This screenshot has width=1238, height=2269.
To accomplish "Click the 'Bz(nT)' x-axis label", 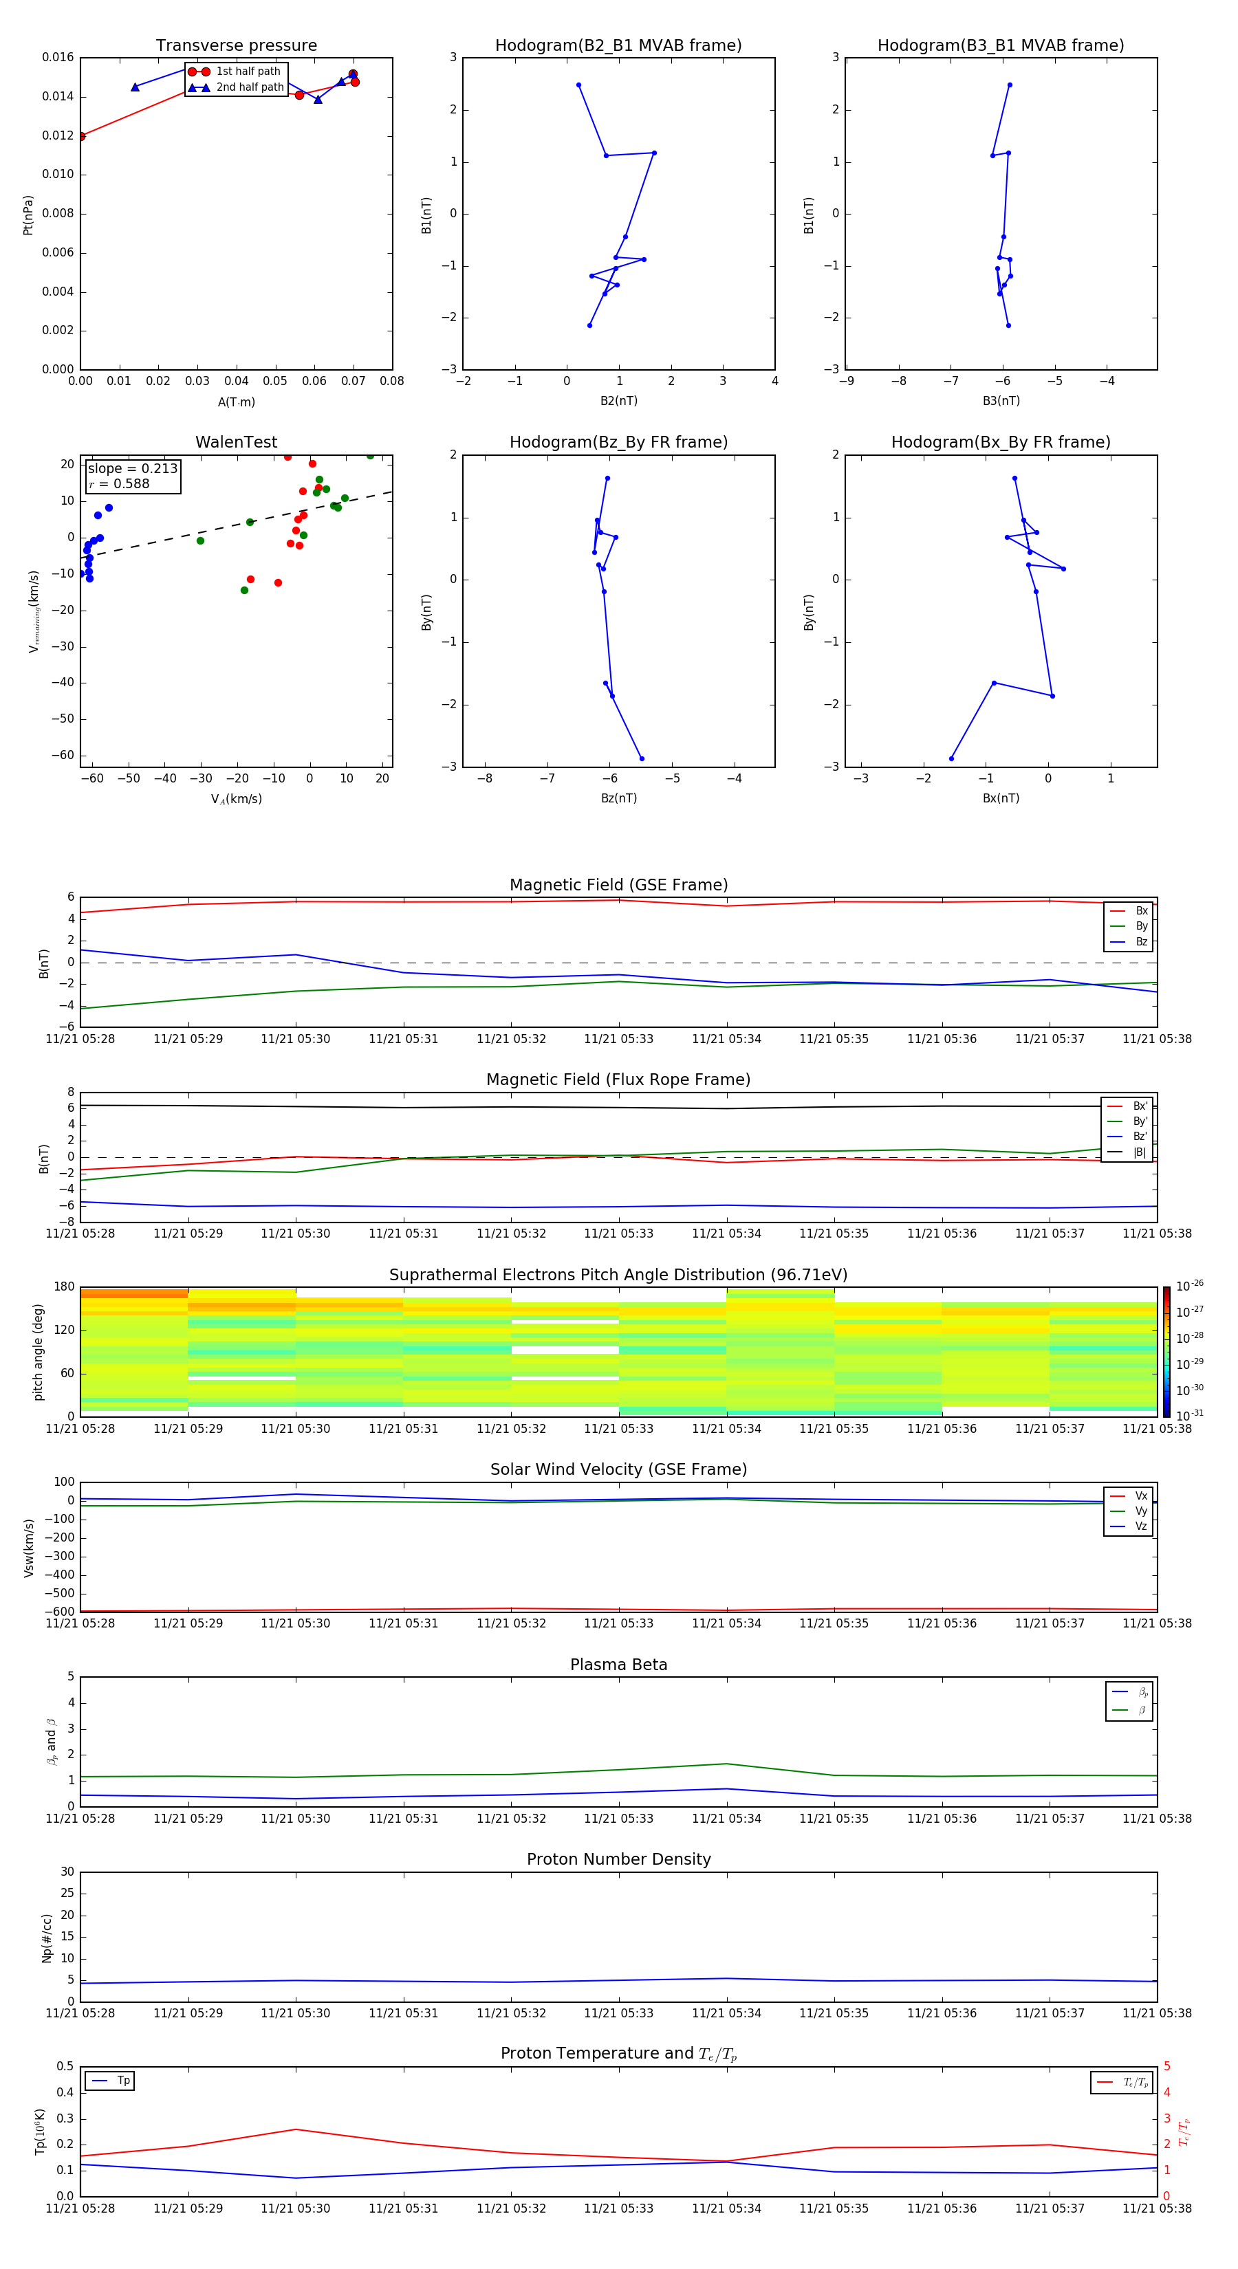I will [x=618, y=798].
